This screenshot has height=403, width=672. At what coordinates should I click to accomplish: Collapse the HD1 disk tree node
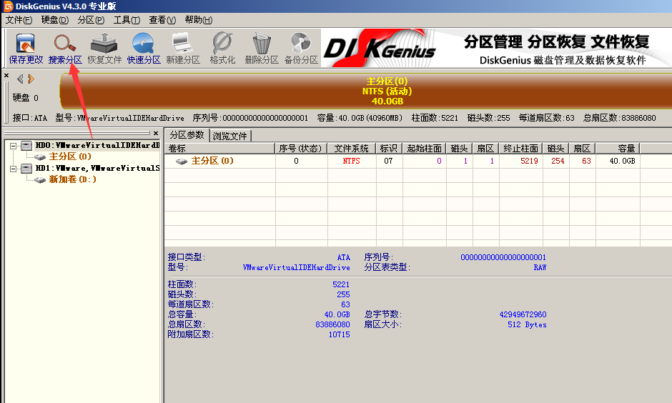click(x=14, y=169)
